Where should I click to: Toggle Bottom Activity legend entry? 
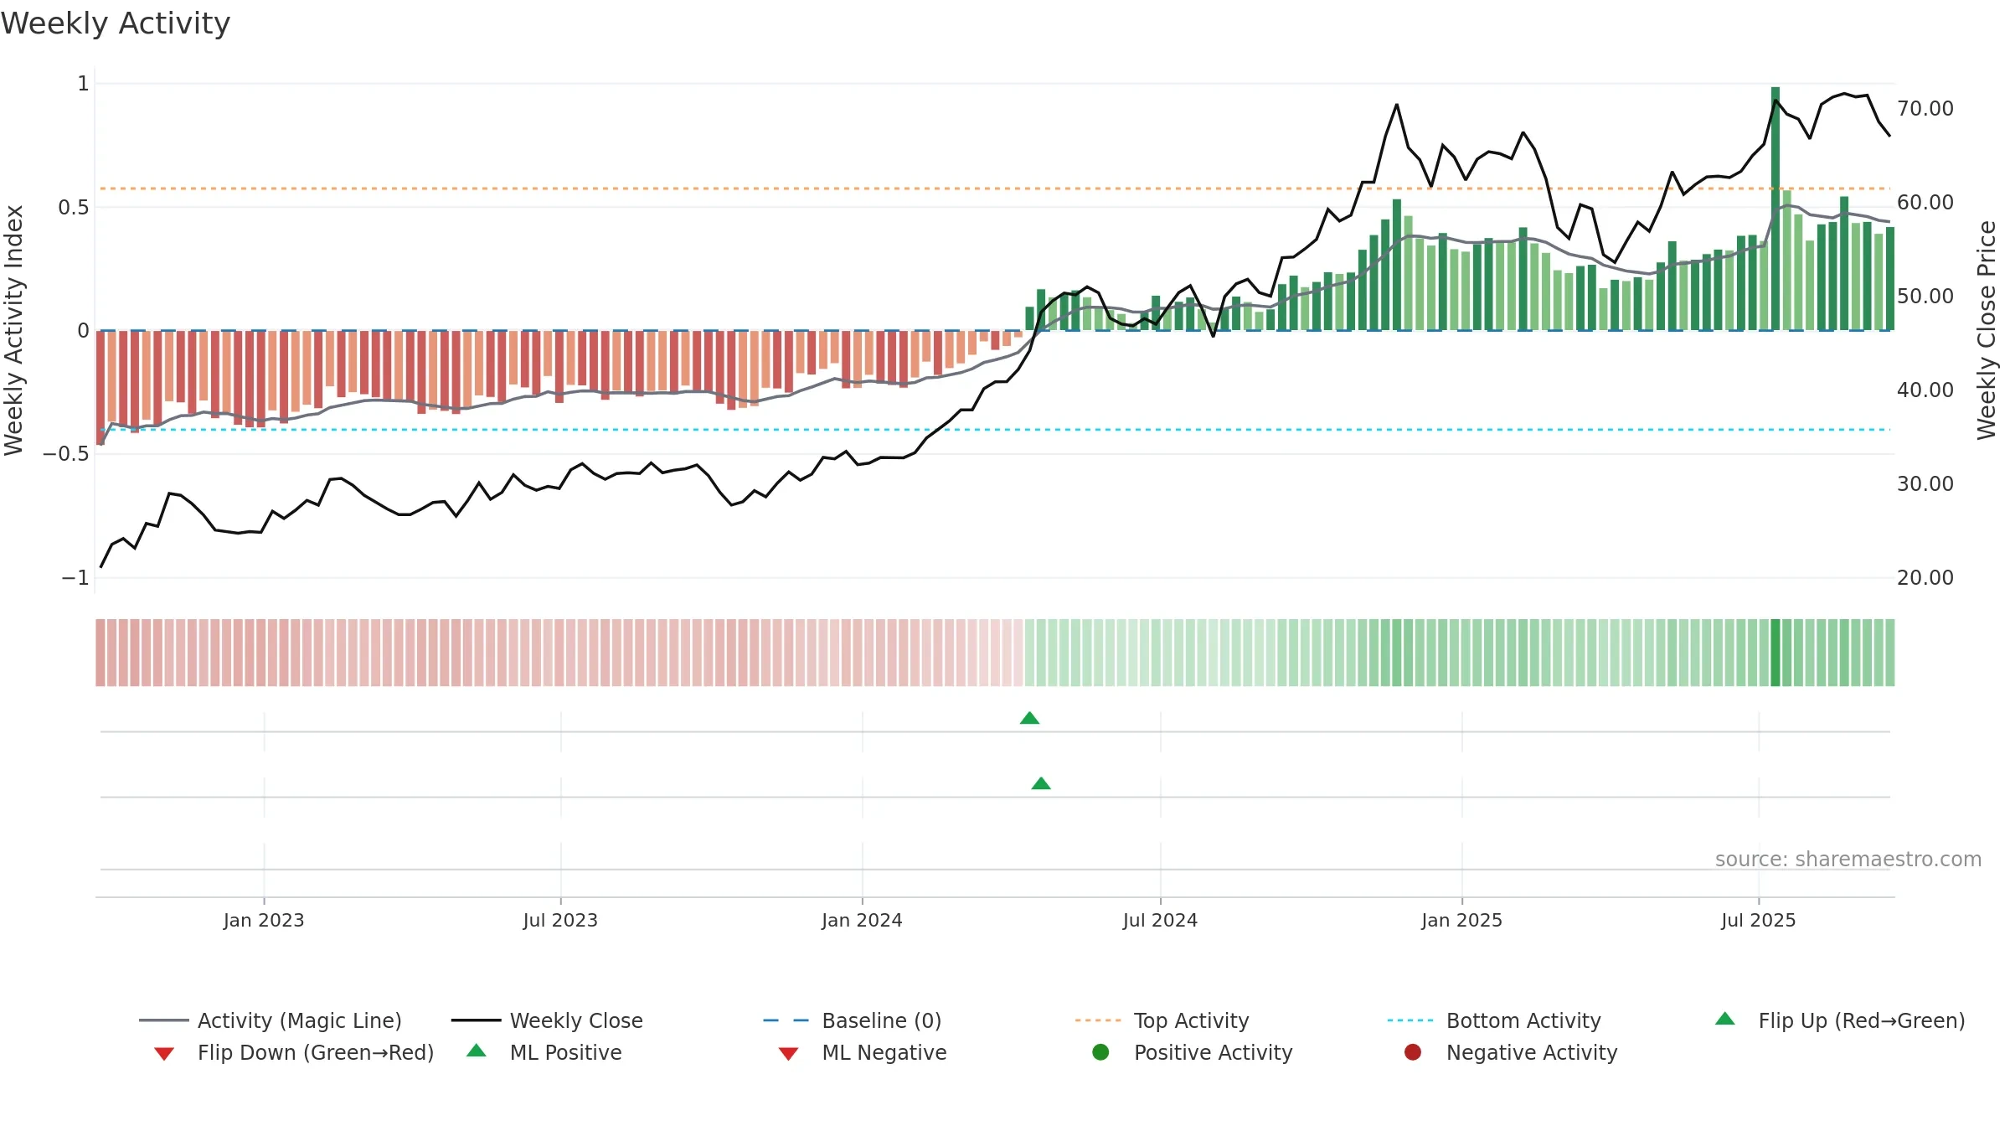click(x=1494, y=1020)
